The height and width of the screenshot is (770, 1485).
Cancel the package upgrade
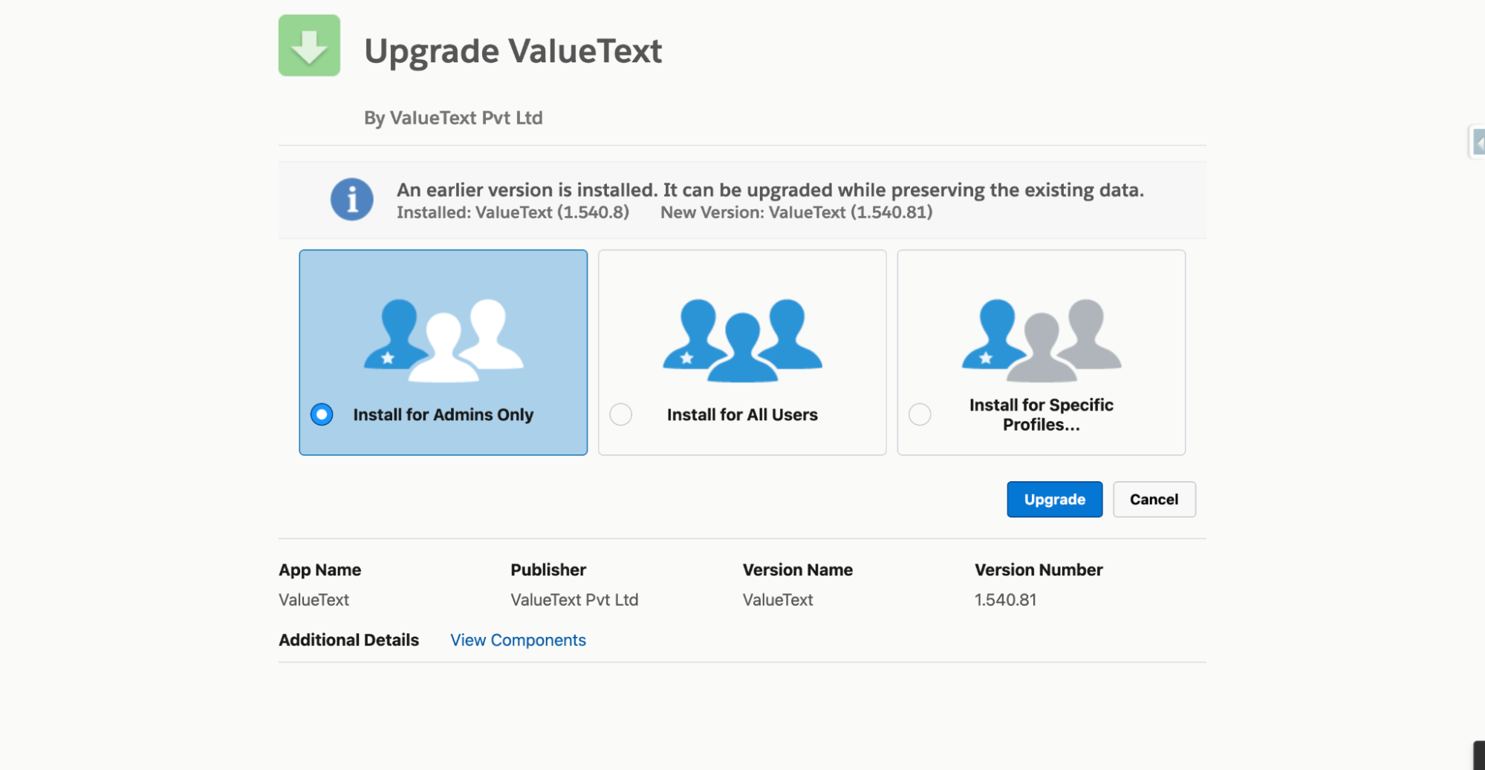[x=1154, y=499]
